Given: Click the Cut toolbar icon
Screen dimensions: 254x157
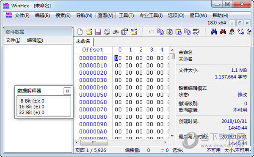Looking at the screenshot, I should pyautogui.click(x=170, y=32).
